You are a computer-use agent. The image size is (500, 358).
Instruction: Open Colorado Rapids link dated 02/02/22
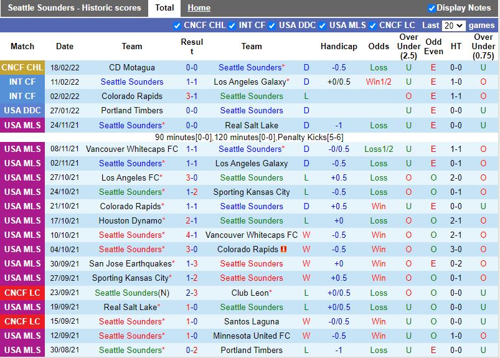click(x=132, y=97)
